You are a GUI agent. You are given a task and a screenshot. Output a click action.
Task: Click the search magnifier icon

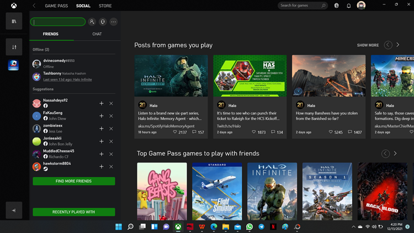coord(323,6)
